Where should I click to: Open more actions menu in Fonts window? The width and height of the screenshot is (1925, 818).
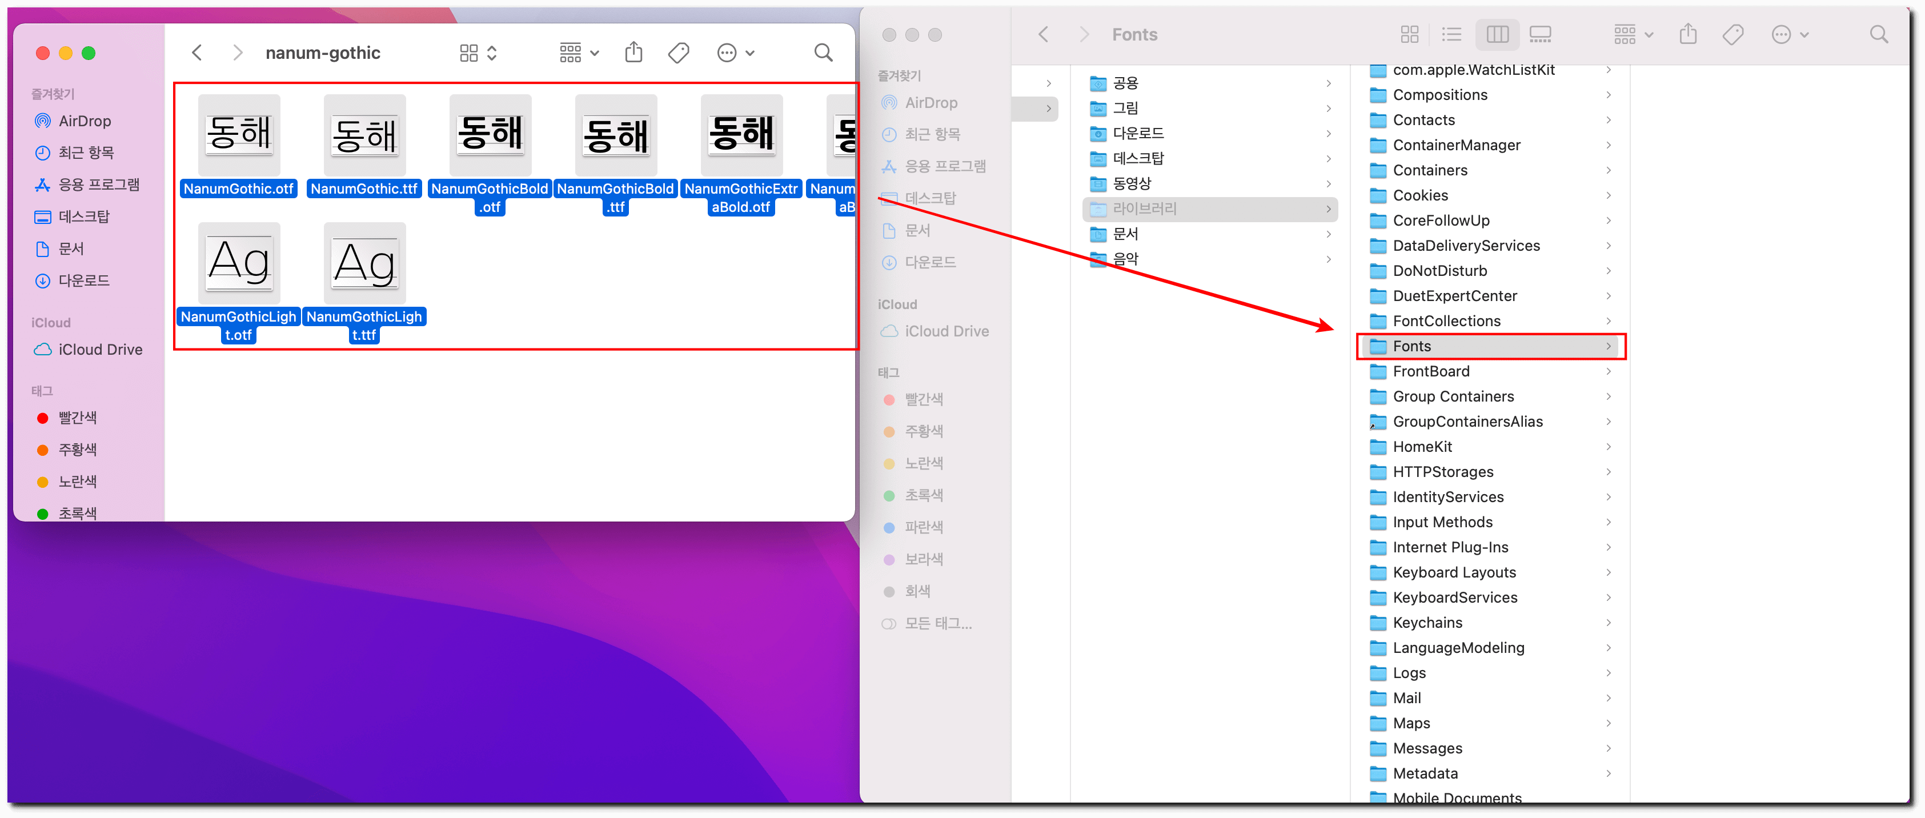[1791, 34]
